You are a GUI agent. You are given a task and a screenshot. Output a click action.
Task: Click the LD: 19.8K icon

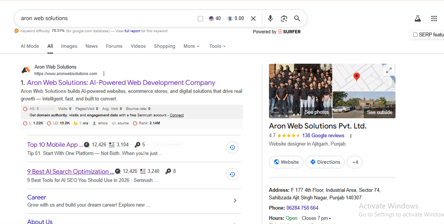(x=49, y=123)
